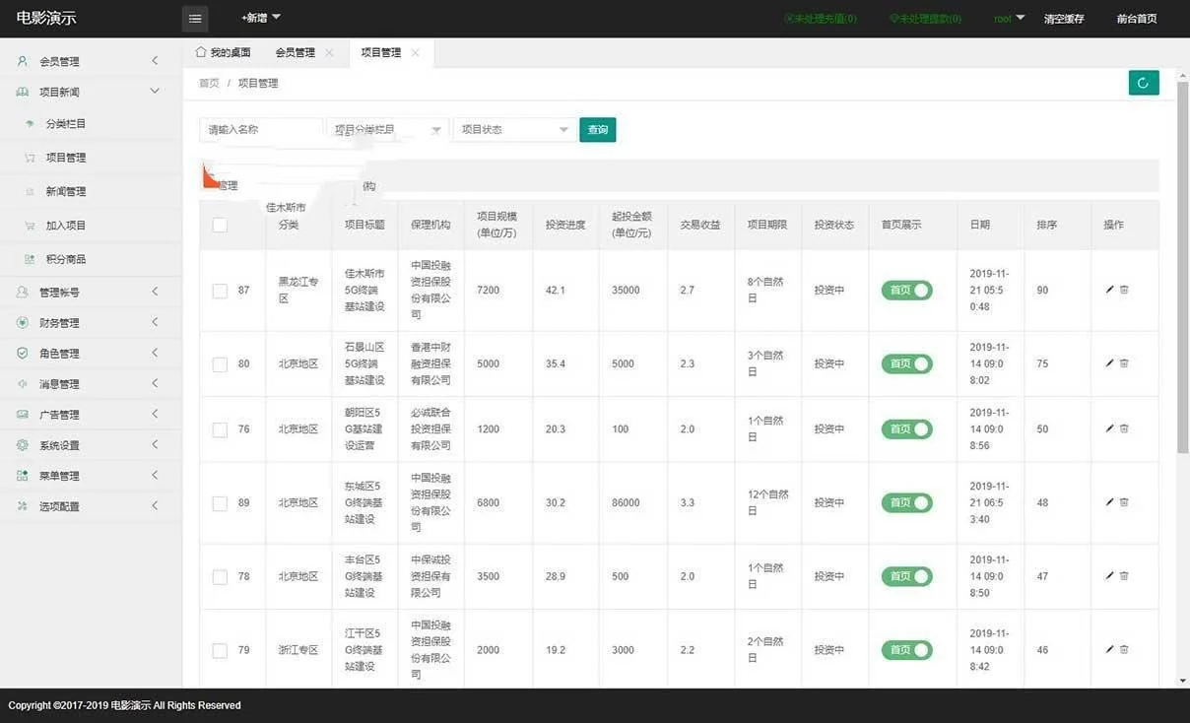Click the 请输入名称 input field
Screen dimensions: 1190x723
(261, 130)
